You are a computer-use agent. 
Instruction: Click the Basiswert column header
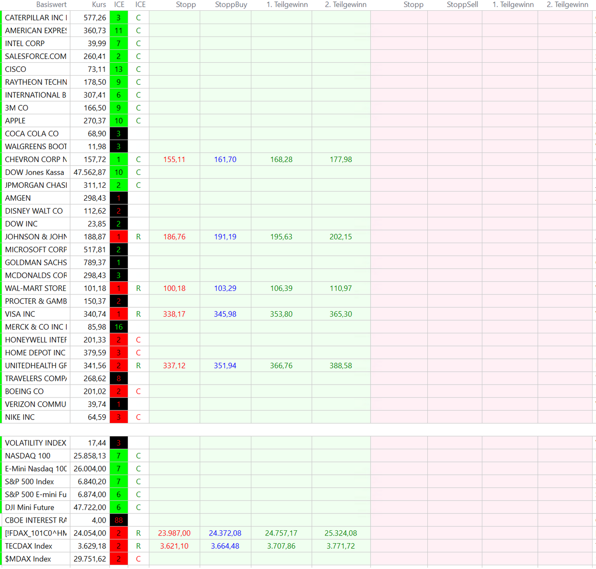click(51, 5)
